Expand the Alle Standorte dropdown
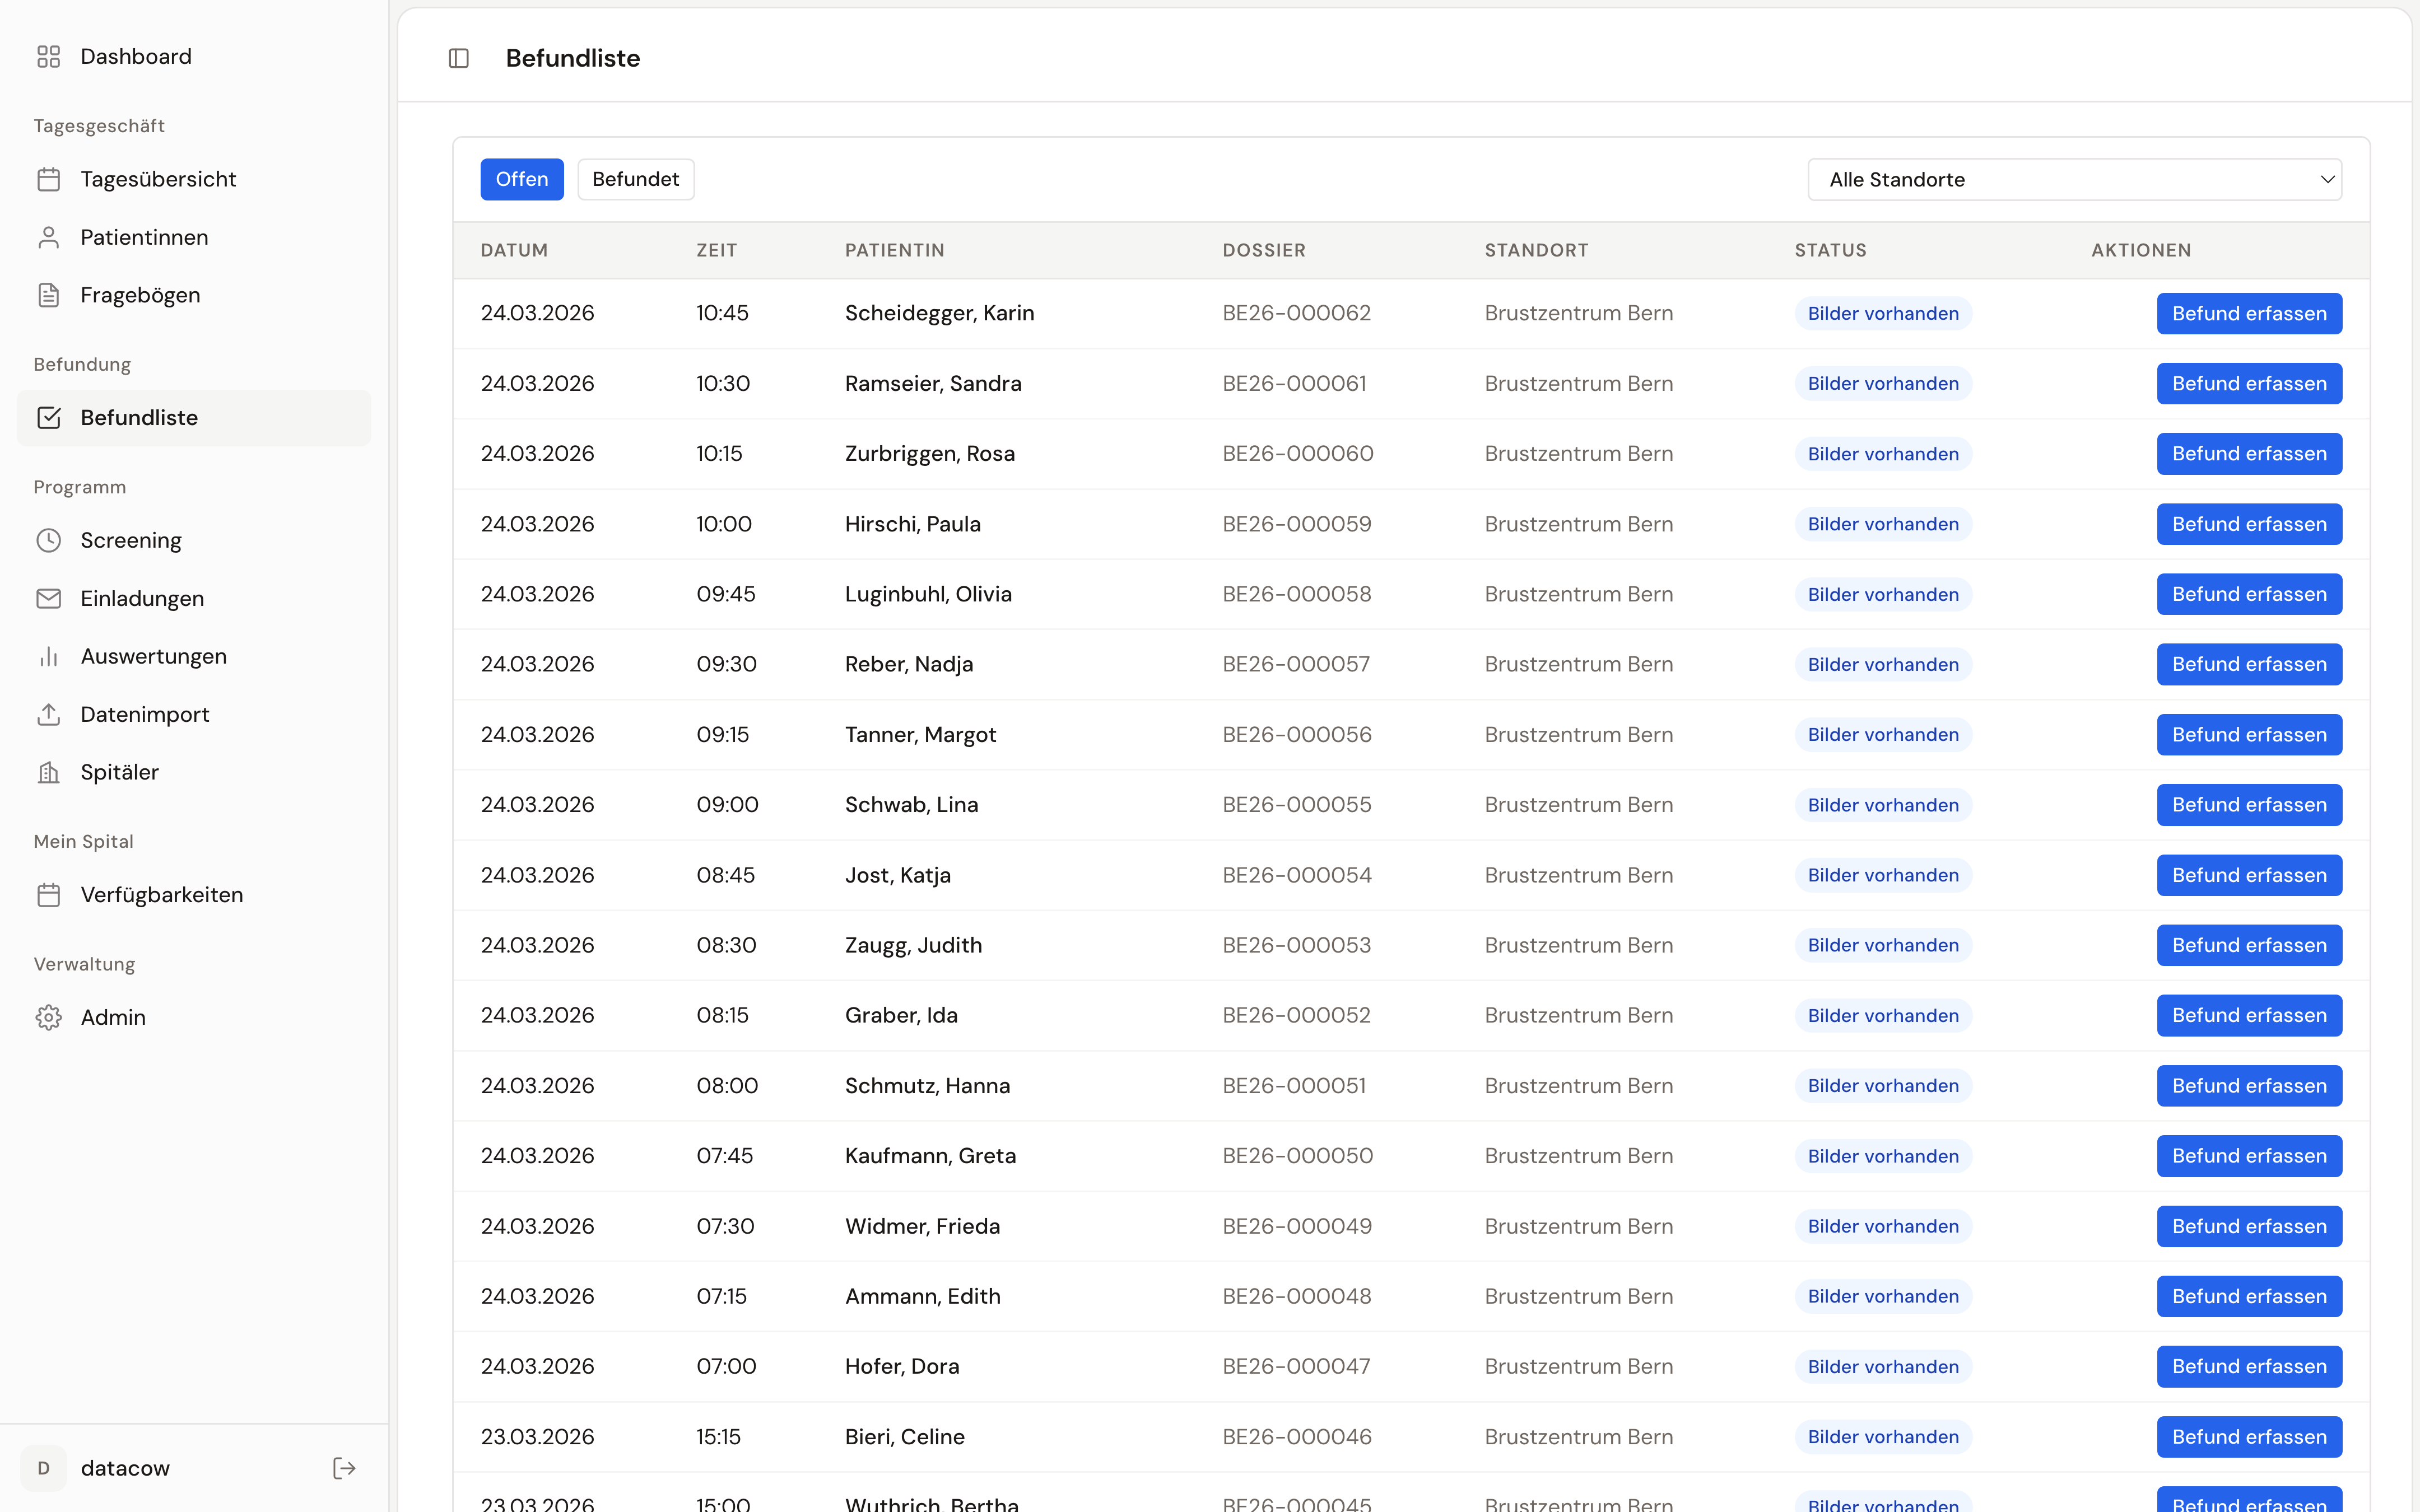 [2073, 180]
